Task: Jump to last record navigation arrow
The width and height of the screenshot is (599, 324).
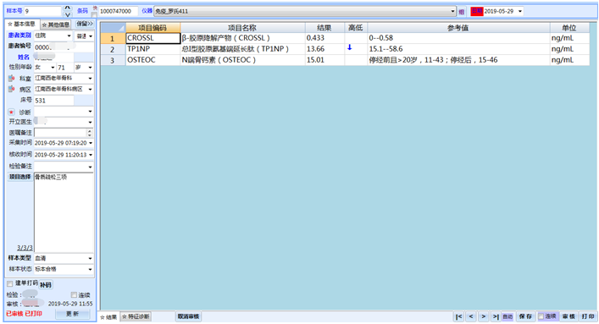Action: pos(496,316)
